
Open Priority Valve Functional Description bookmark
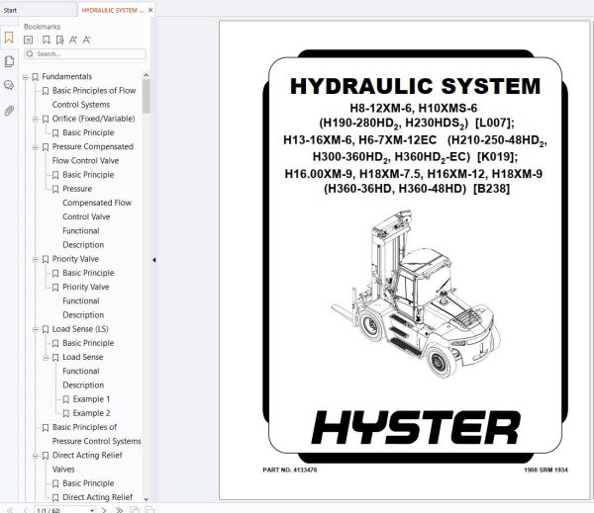click(x=85, y=301)
